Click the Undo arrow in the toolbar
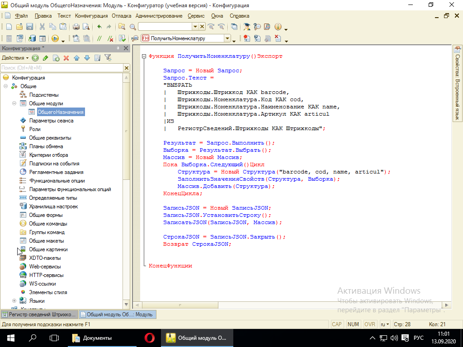This screenshot has height=347, width=463. pos(99,27)
